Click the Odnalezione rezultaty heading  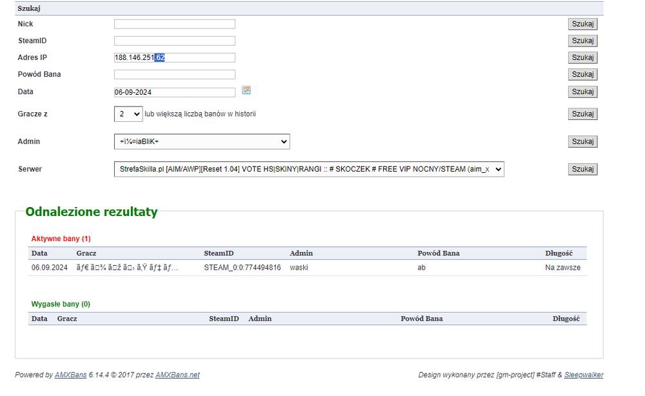point(92,212)
